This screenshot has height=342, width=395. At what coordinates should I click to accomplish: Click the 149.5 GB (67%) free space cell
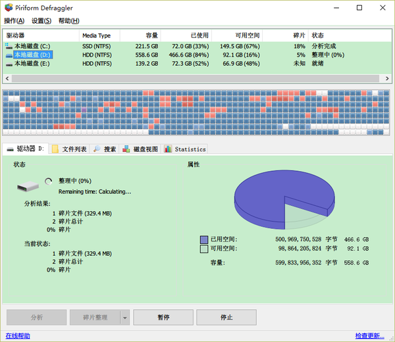(x=240, y=46)
